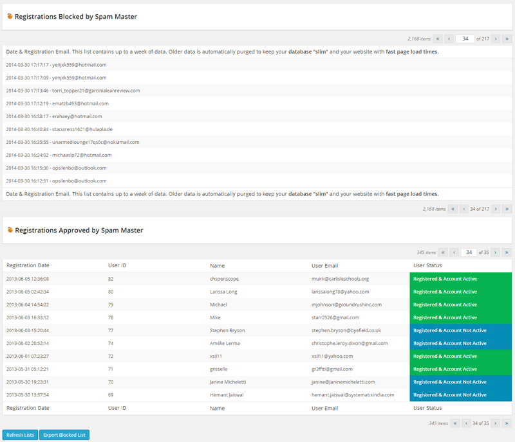This screenshot has width=515, height=442.
Task: Click Spam Master icon beside Registrations Approved heading
Action: click(10, 230)
